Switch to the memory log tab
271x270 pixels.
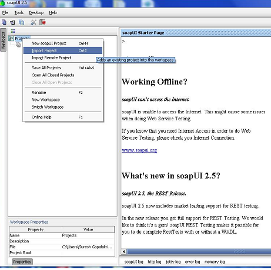(215, 262)
